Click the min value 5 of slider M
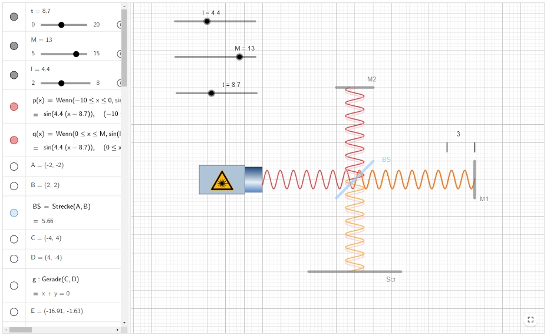 coord(33,54)
